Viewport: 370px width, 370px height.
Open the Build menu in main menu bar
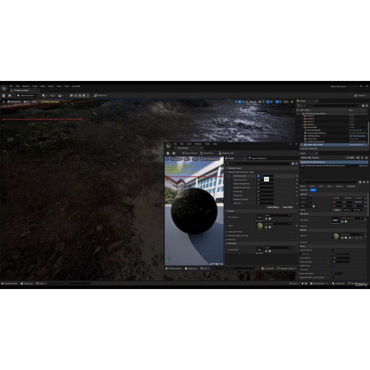point(43,86)
